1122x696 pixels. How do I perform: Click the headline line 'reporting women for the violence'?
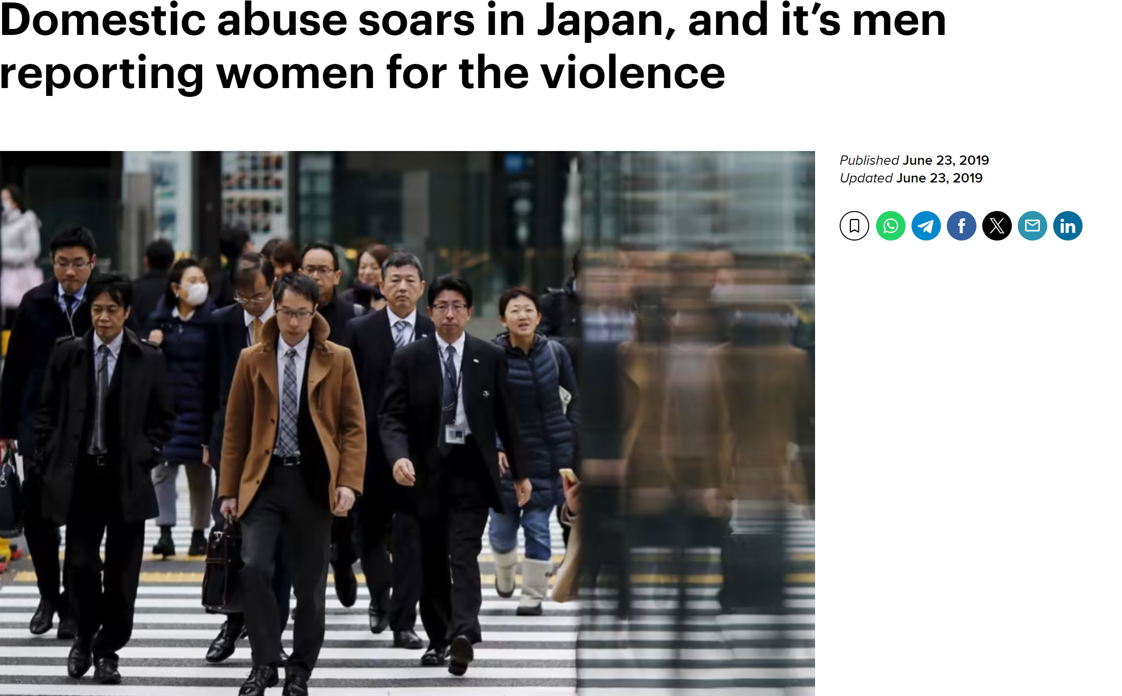point(363,74)
